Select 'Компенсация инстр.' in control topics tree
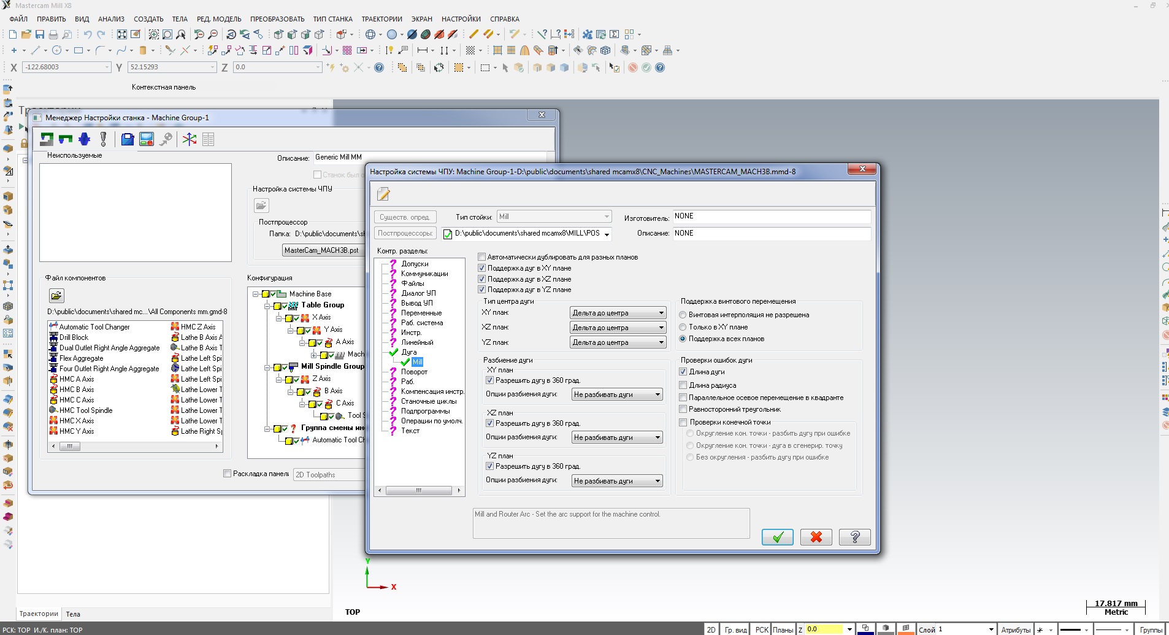 pos(432,391)
